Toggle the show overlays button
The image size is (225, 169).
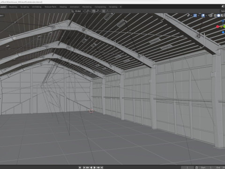(x=203, y=15)
